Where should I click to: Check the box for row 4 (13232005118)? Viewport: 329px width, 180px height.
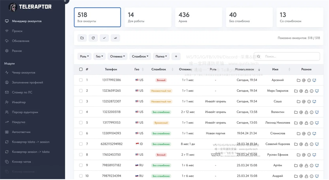81,112
